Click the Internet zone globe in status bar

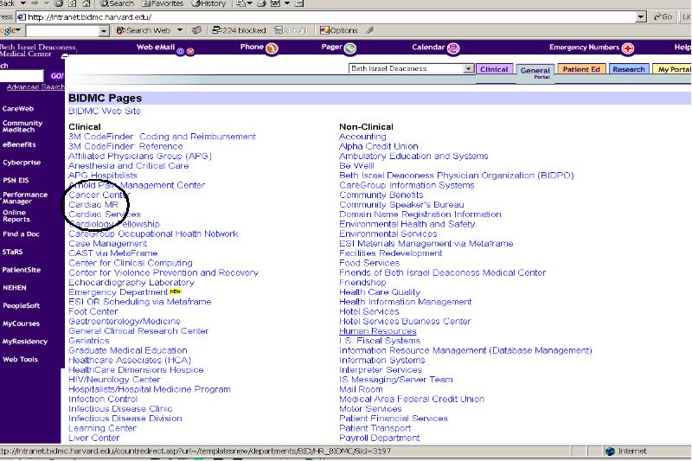coord(611,451)
